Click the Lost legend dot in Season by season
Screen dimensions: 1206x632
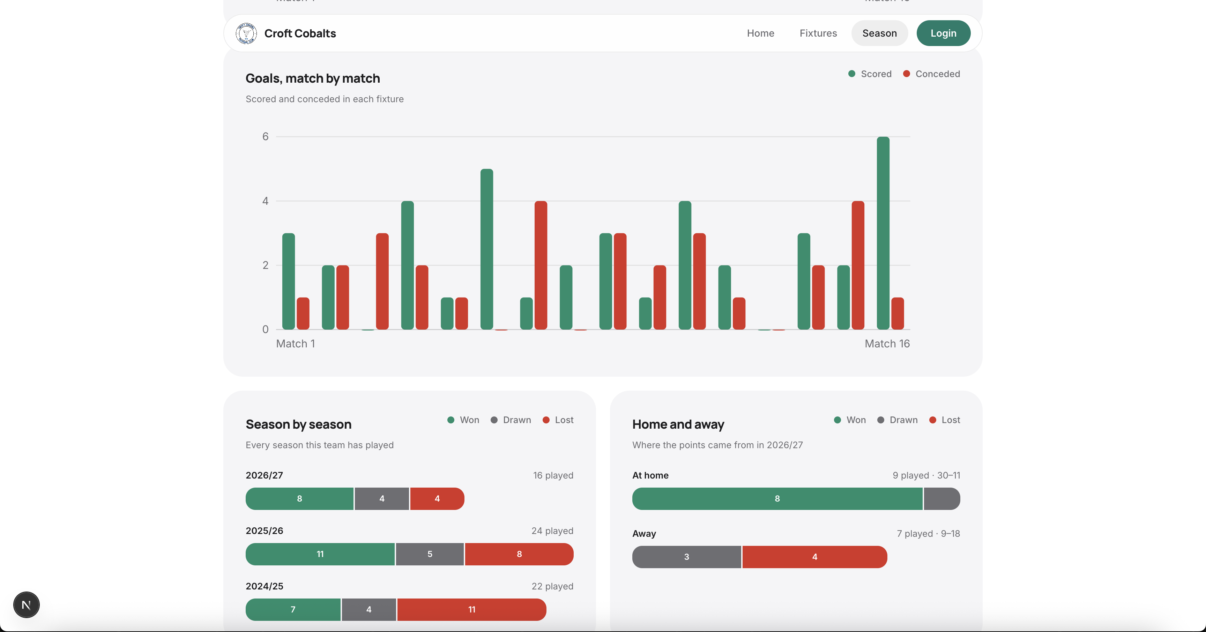pyautogui.click(x=546, y=420)
